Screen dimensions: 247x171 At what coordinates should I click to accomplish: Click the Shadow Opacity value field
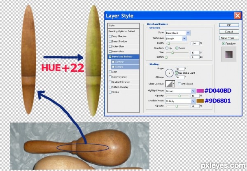tap(195, 106)
